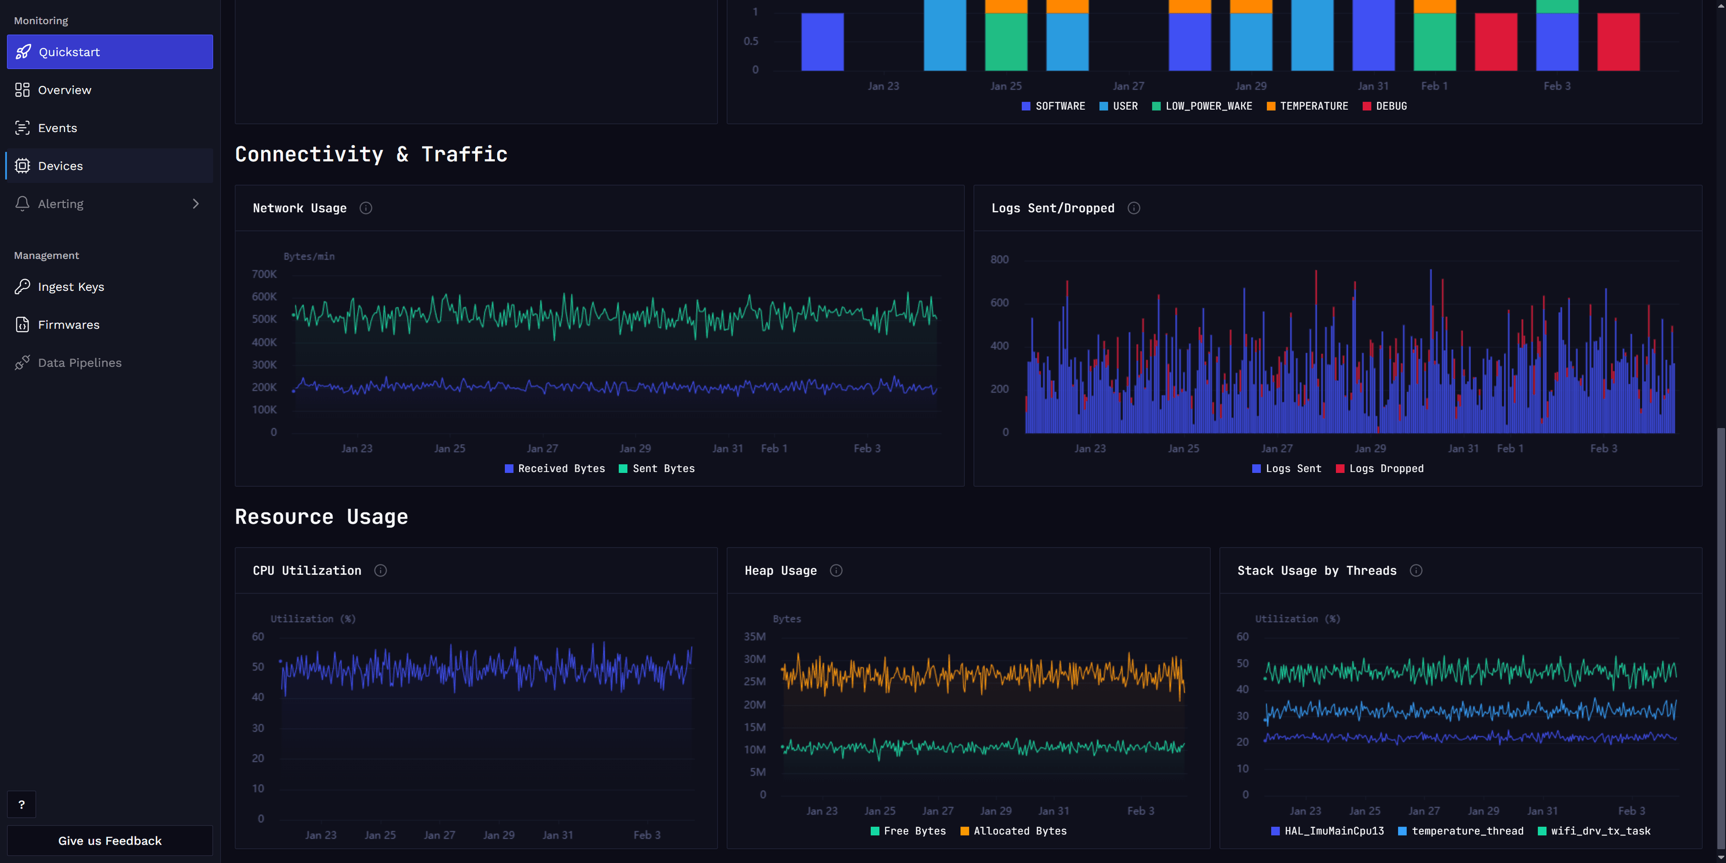The image size is (1726, 863).
Task: Select Firmwares in the Management menu
Action: pyautogui.click(x=68, y=325)
